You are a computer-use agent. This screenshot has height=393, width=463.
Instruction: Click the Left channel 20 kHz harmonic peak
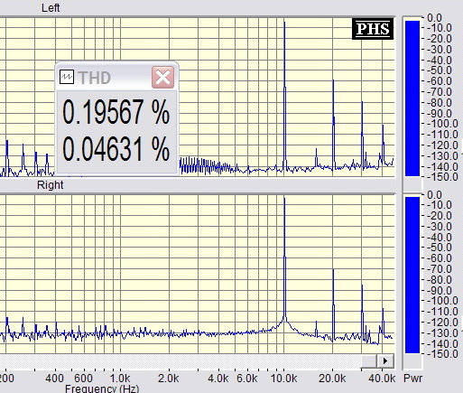click(x=333, y=80)
